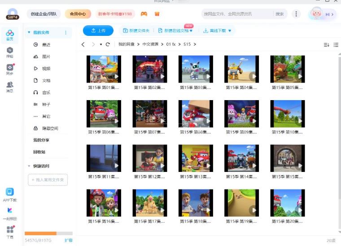
Task: Open the sort order icon
Action: 326,45
